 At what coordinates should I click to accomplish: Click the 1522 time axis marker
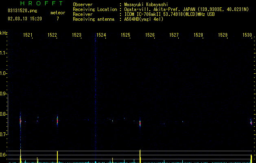click(x=52, y=35)
